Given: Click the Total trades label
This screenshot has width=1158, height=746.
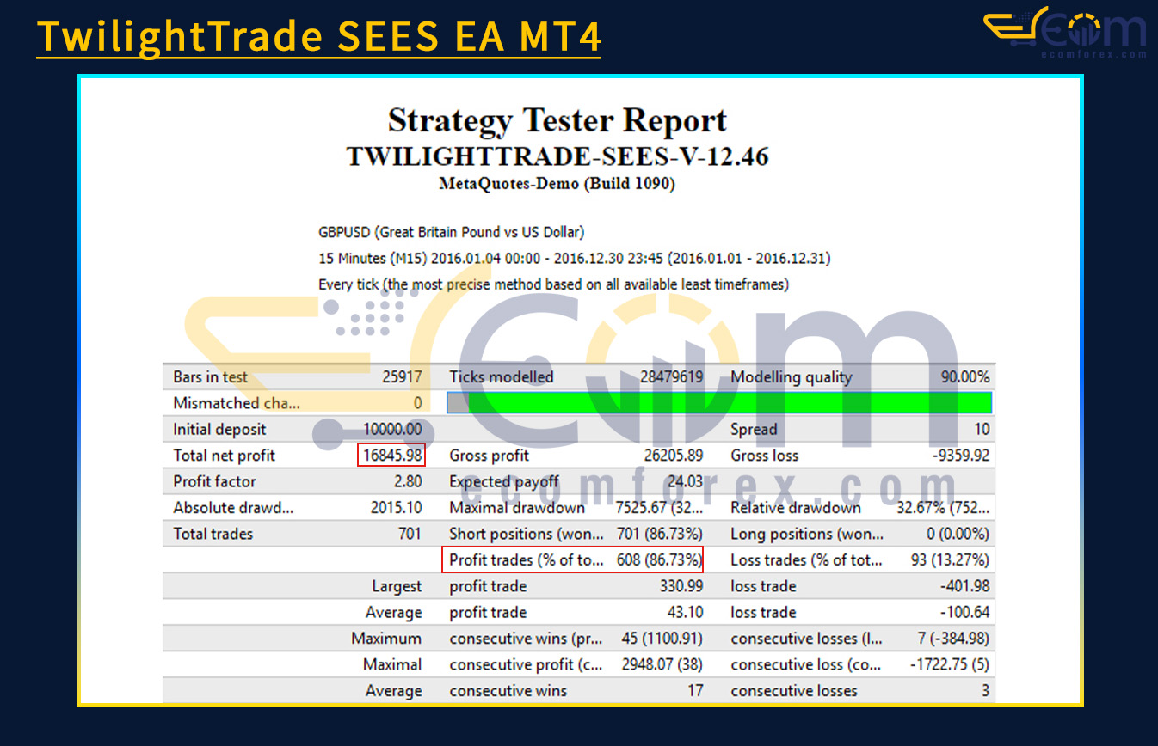Looking at the screenshot, I should click(213, 534).
